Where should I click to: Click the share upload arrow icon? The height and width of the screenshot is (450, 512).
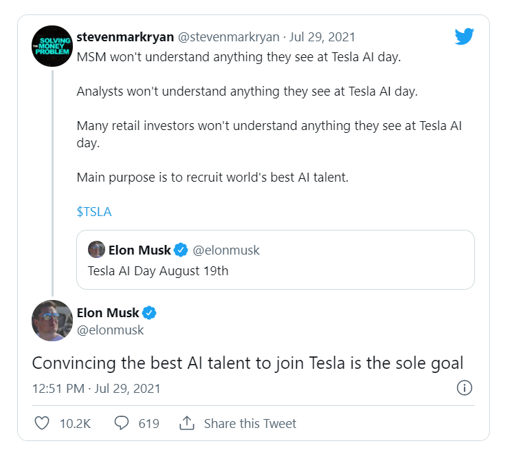[x=187, y=423]
